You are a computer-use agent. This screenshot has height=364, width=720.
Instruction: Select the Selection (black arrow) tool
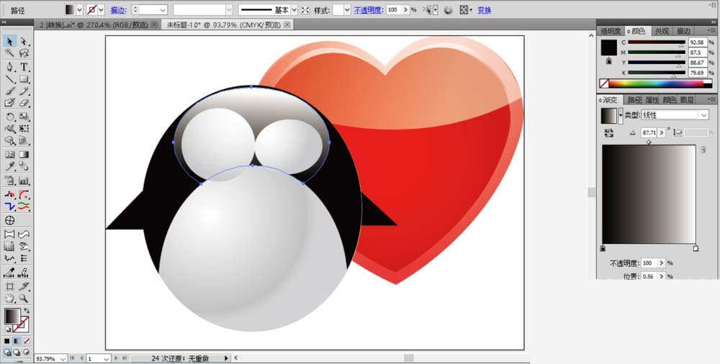(x=9, y=41)
